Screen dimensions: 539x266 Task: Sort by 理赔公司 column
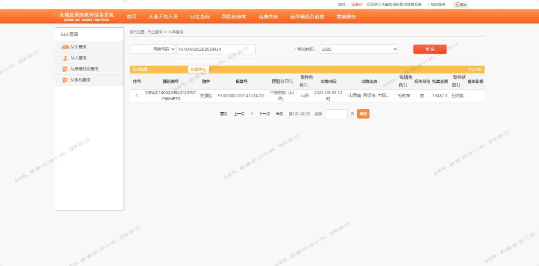pos(282,81)
